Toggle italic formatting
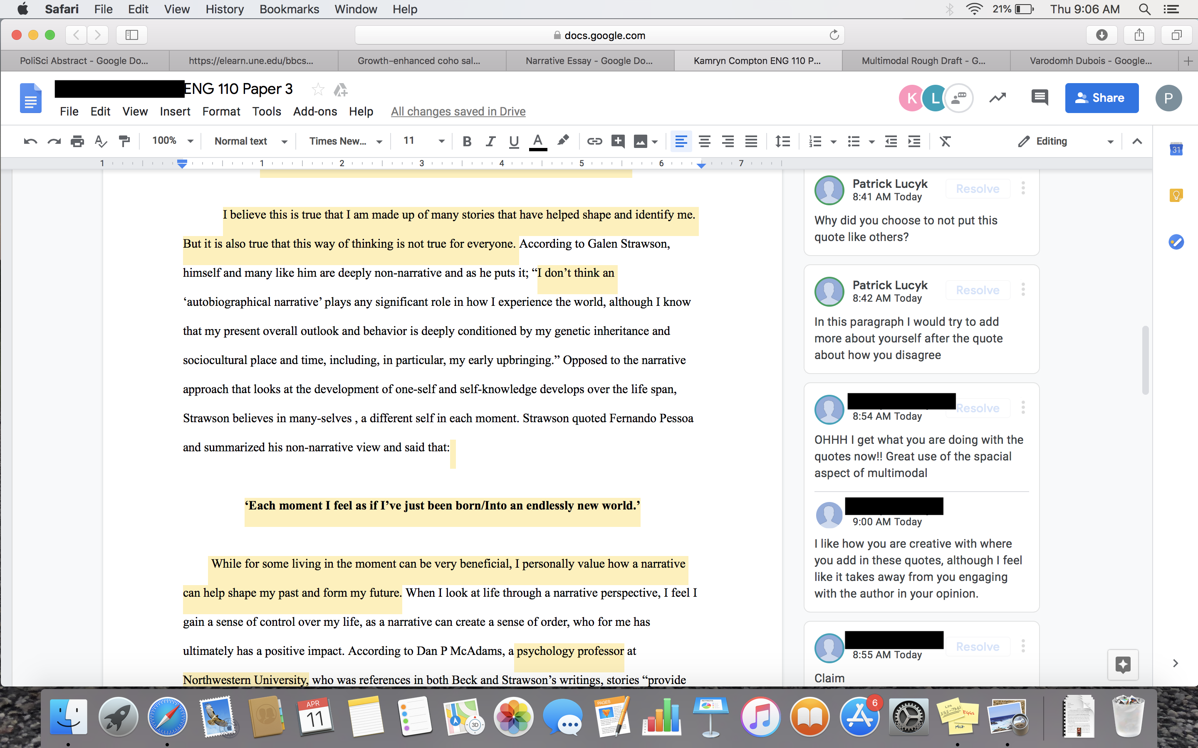 pos(490,141)
